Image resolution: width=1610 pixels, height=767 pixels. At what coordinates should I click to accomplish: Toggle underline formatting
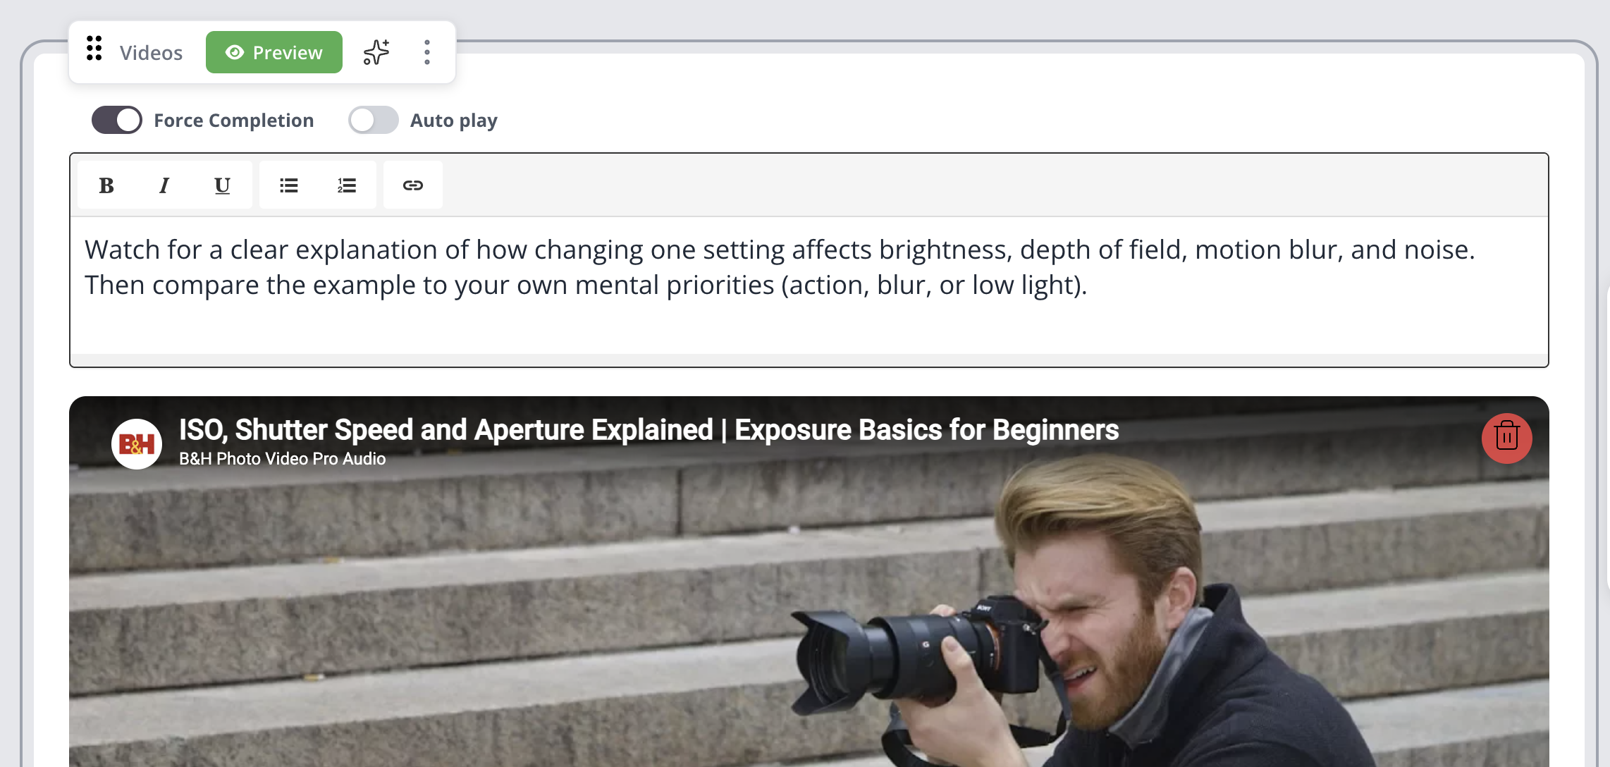pyautogui.click(x=222, y=185)
